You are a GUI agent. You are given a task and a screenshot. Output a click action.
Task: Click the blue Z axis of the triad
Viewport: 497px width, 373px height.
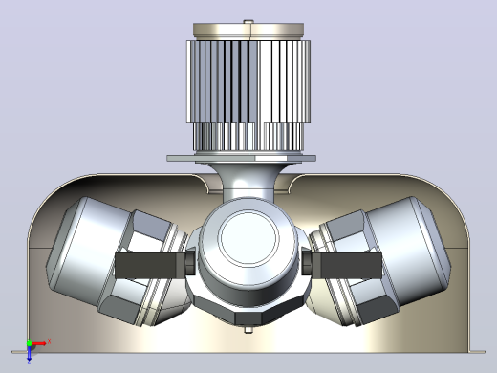[29, 353]
